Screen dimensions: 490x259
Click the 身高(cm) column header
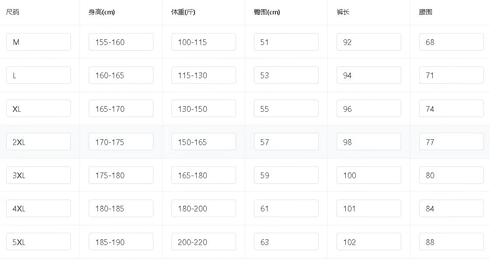coord(101,12)
